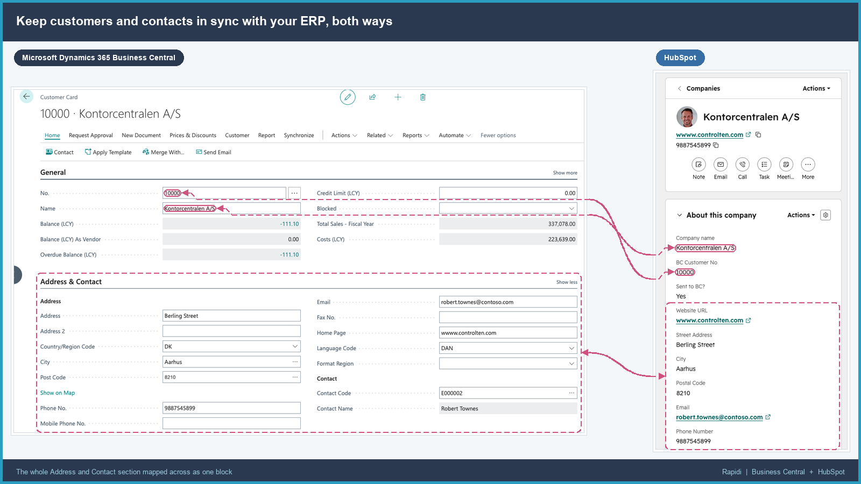861x484 pixels.
Task: Expand the Country/Region Code dropdown
Action: 231,346
